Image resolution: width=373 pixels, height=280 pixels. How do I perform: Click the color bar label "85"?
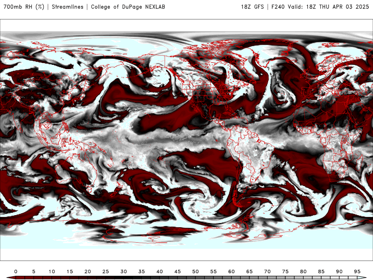[321, 272]
